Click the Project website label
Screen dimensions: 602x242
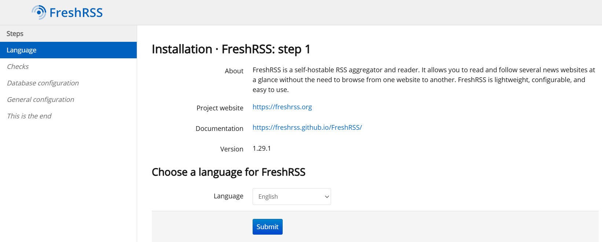(220, 108)
